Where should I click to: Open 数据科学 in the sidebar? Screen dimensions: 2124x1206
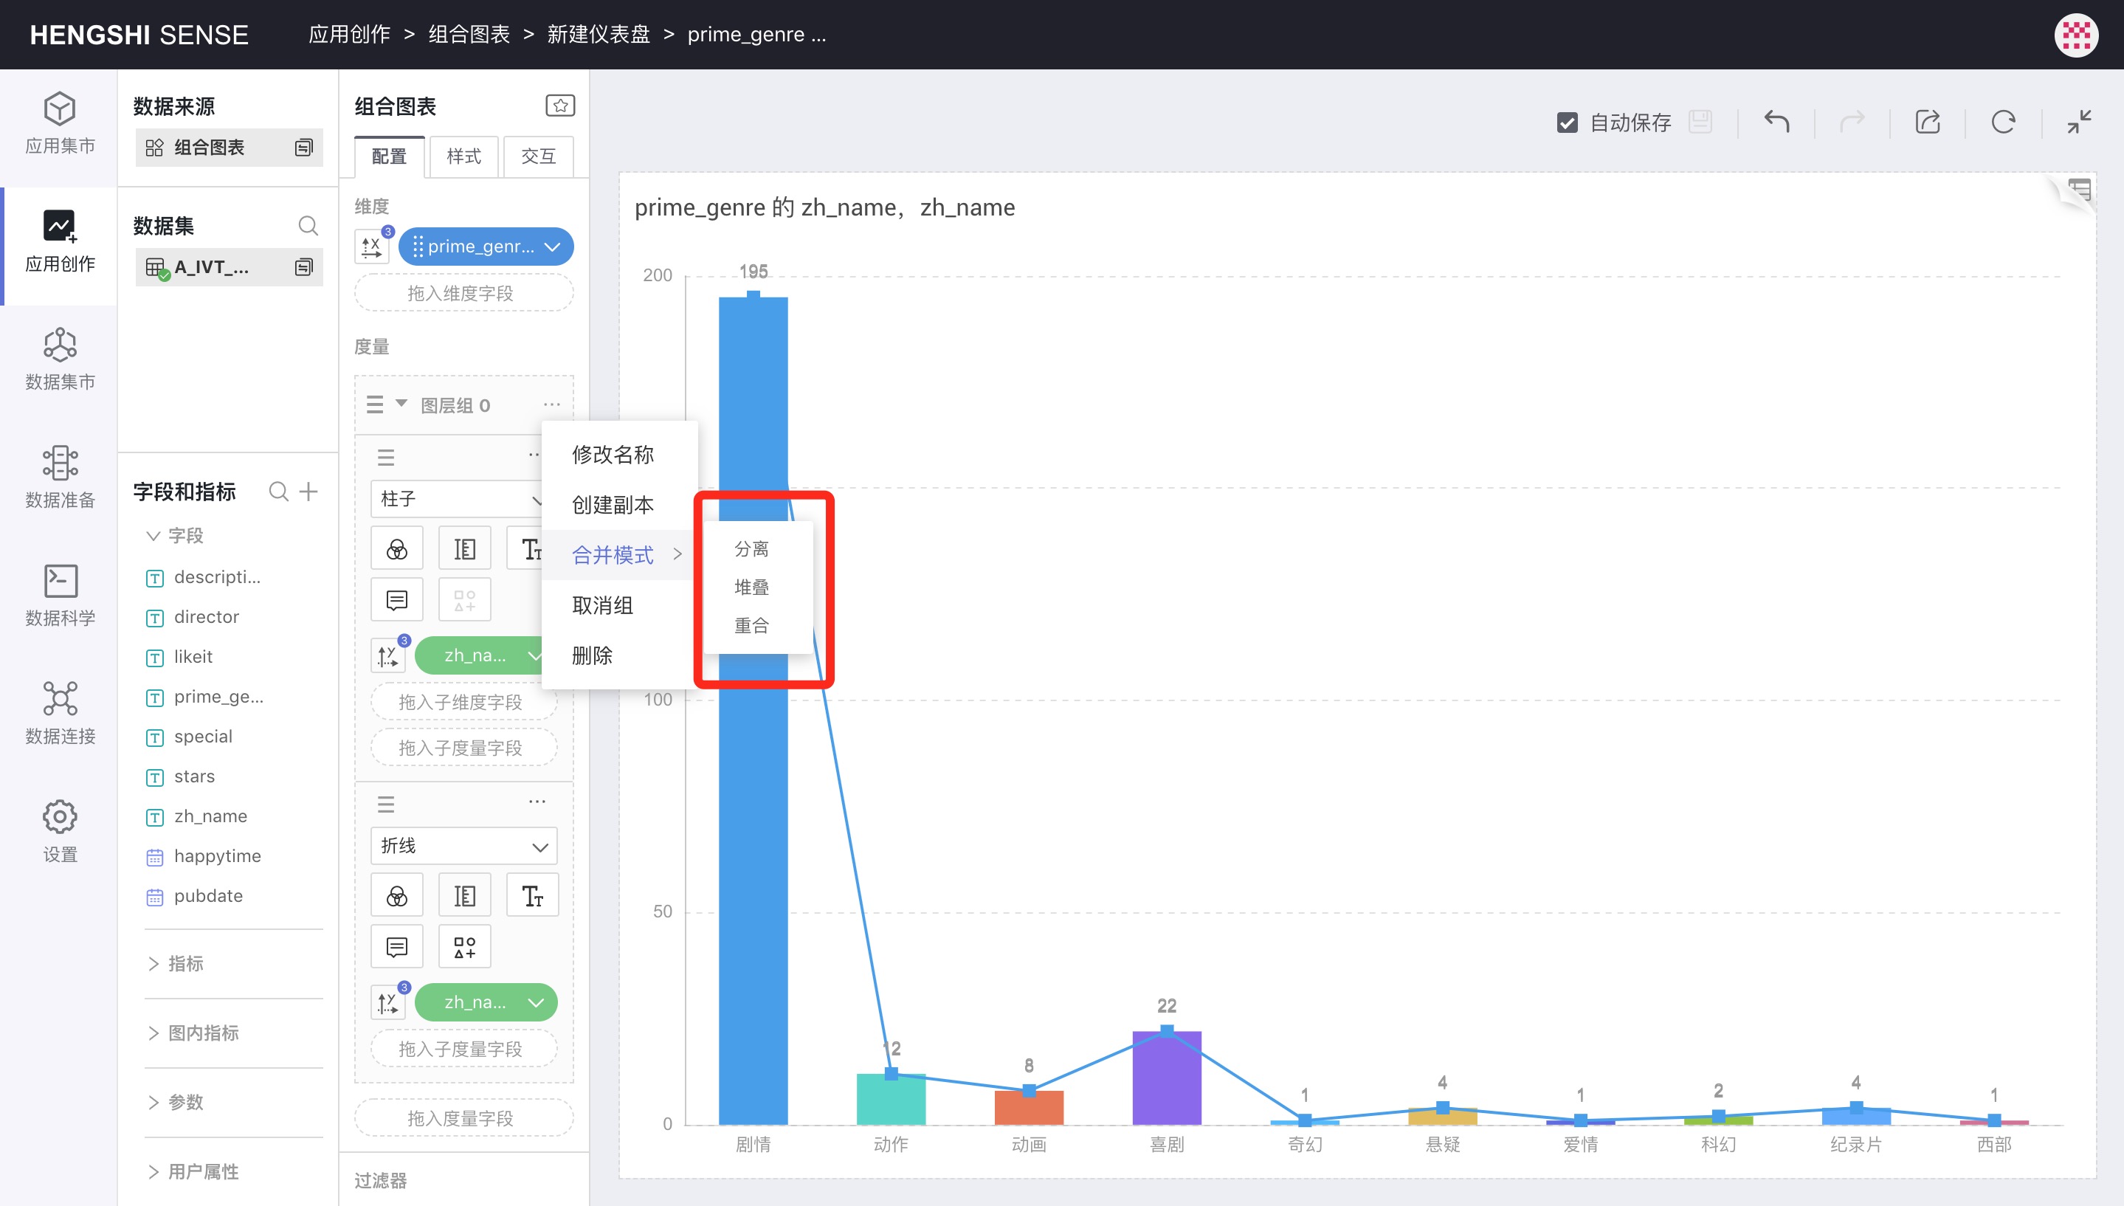click(60, 596)
